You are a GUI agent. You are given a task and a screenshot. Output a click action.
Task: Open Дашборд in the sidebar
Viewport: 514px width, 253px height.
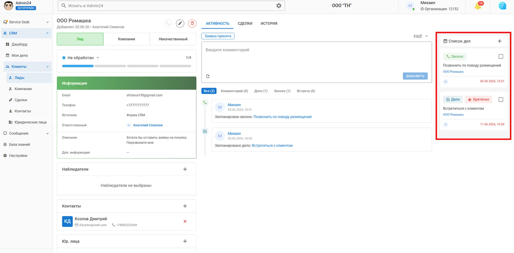click(x=19, y=44)
